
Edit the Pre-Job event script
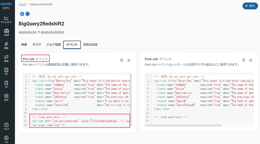129,60
